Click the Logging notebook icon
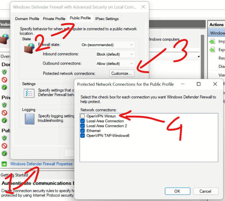The image size is (225, 201). pos(29,119)
